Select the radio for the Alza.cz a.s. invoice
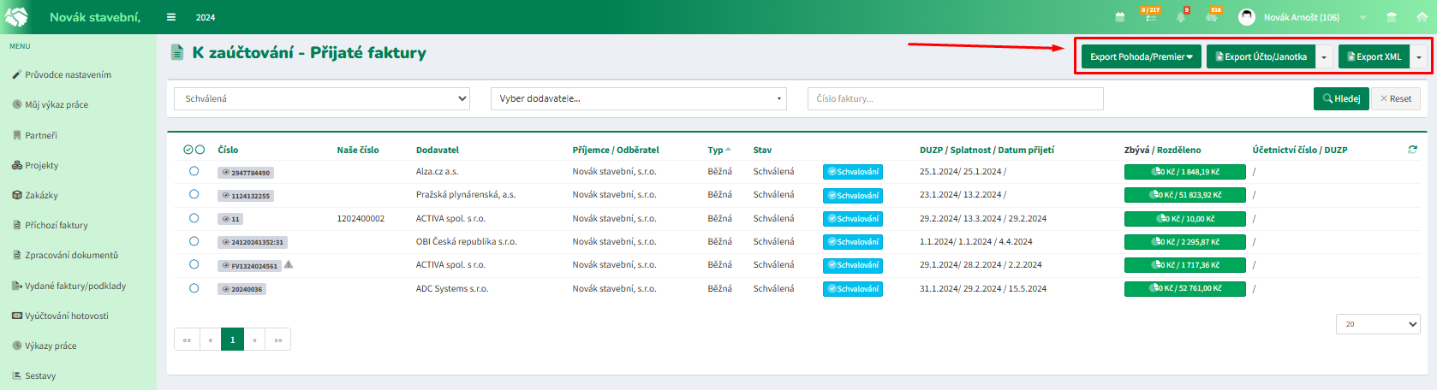 [194, 171]
